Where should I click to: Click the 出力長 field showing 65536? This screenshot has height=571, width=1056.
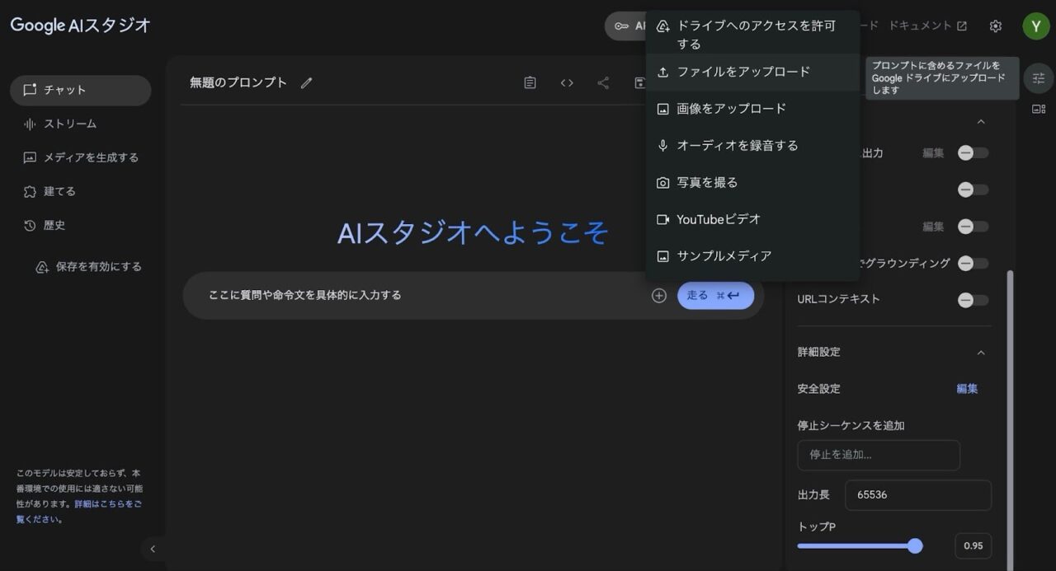click(x=918, y=495)
